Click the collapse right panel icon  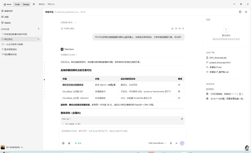(x=246, y=12)
